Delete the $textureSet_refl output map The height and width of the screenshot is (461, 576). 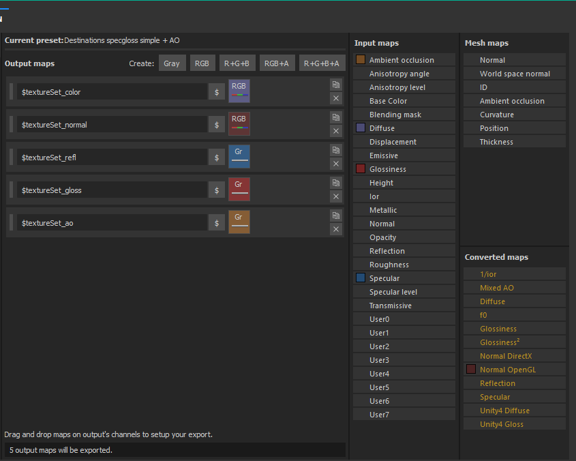336,164
